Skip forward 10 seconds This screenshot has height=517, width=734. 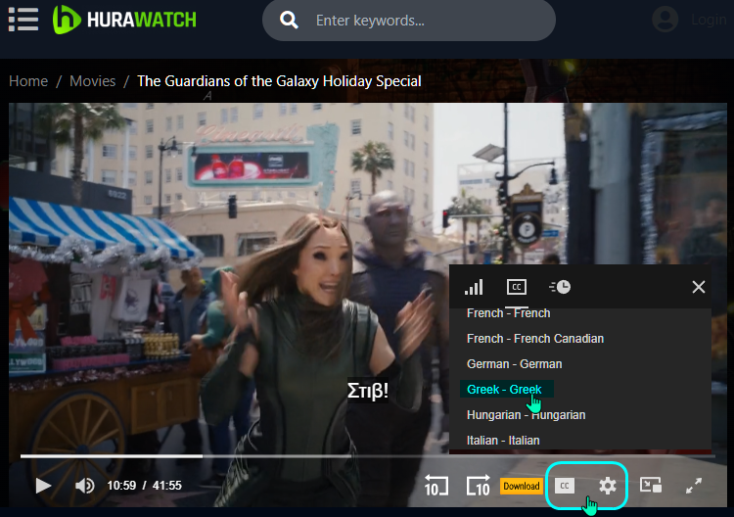478,485
